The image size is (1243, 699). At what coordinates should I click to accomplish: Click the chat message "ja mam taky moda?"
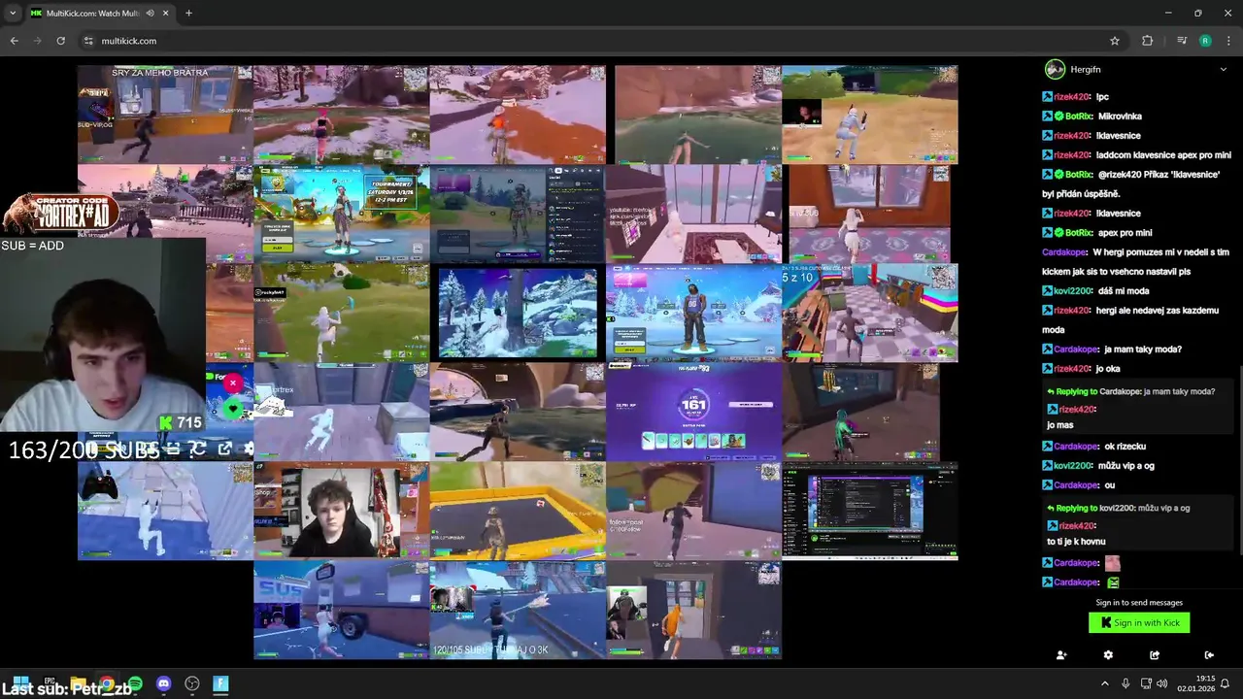[x=1143, y=349]
